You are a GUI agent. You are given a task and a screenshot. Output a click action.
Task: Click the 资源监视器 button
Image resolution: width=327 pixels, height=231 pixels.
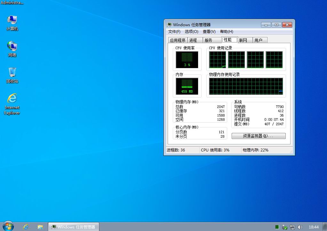(259, 136)
